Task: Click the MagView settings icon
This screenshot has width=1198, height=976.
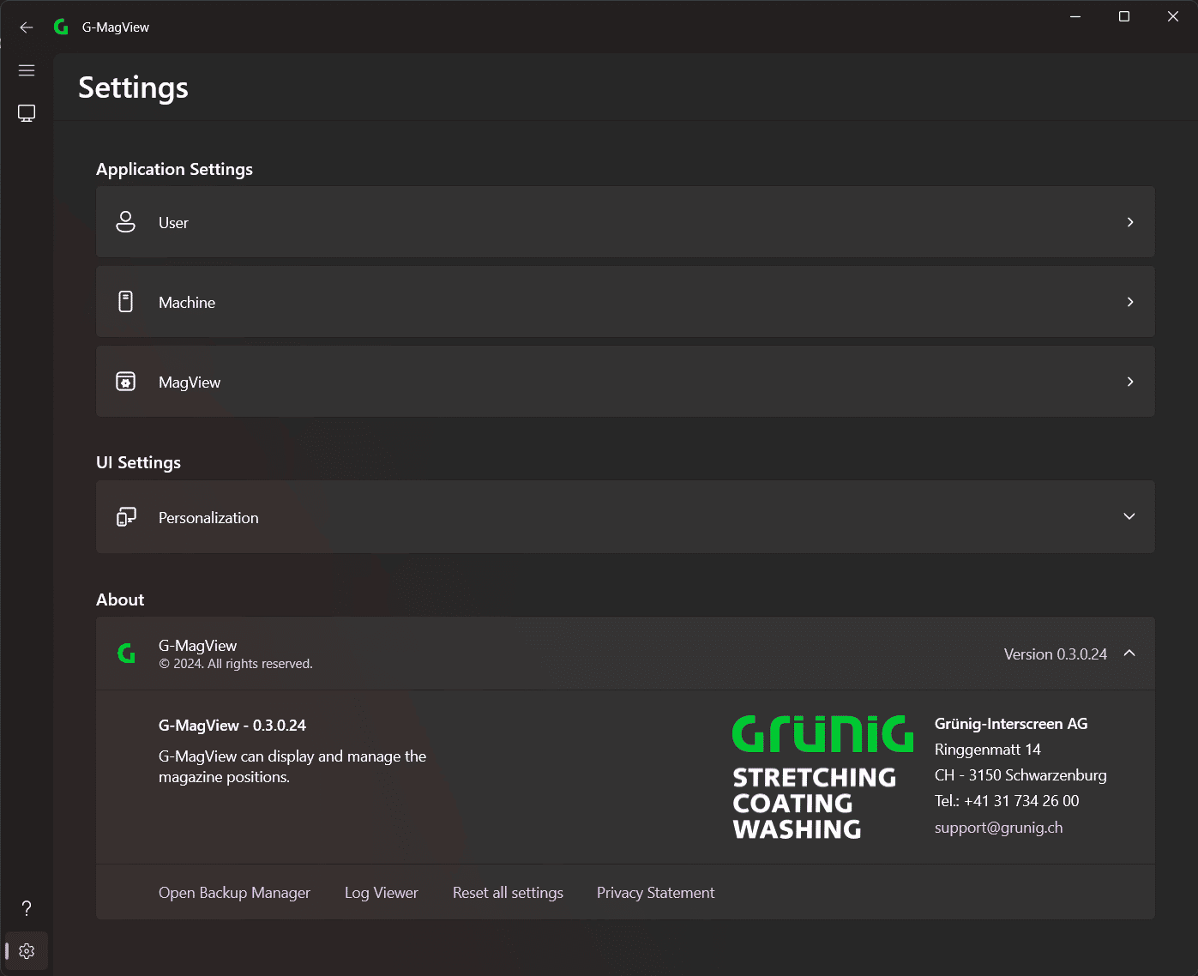Action: [125, 382]
